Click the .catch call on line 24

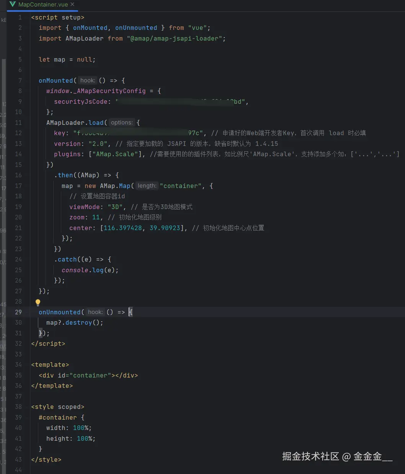pos(65,259)
